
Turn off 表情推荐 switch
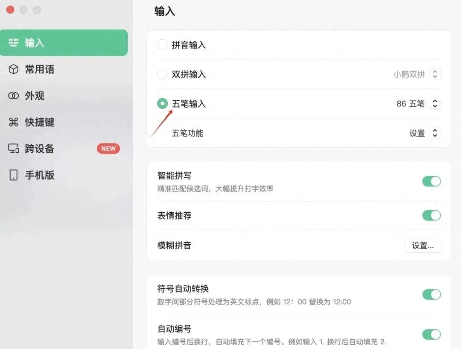coord(432,215)
